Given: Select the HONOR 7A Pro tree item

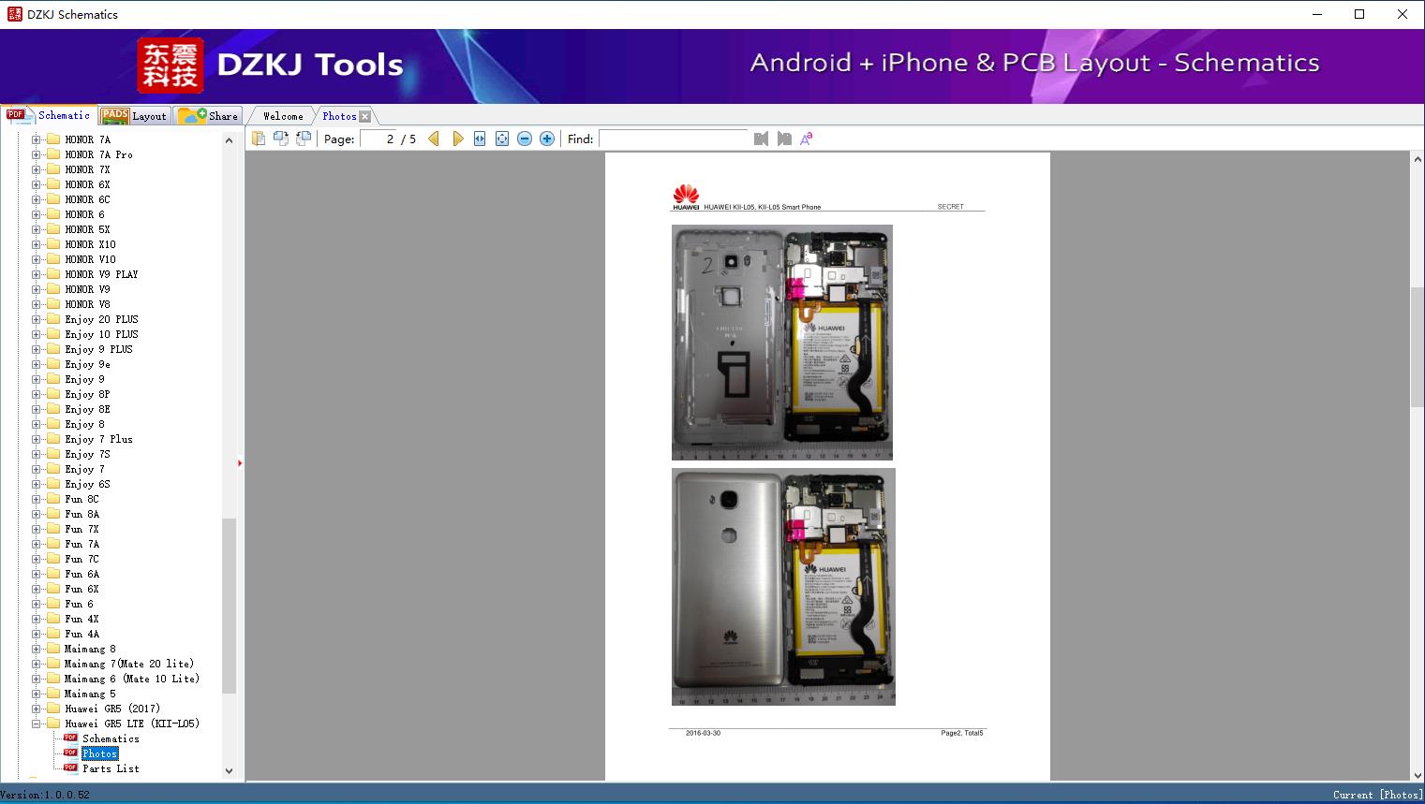Looking at the screenshot, I should (98, 154).
